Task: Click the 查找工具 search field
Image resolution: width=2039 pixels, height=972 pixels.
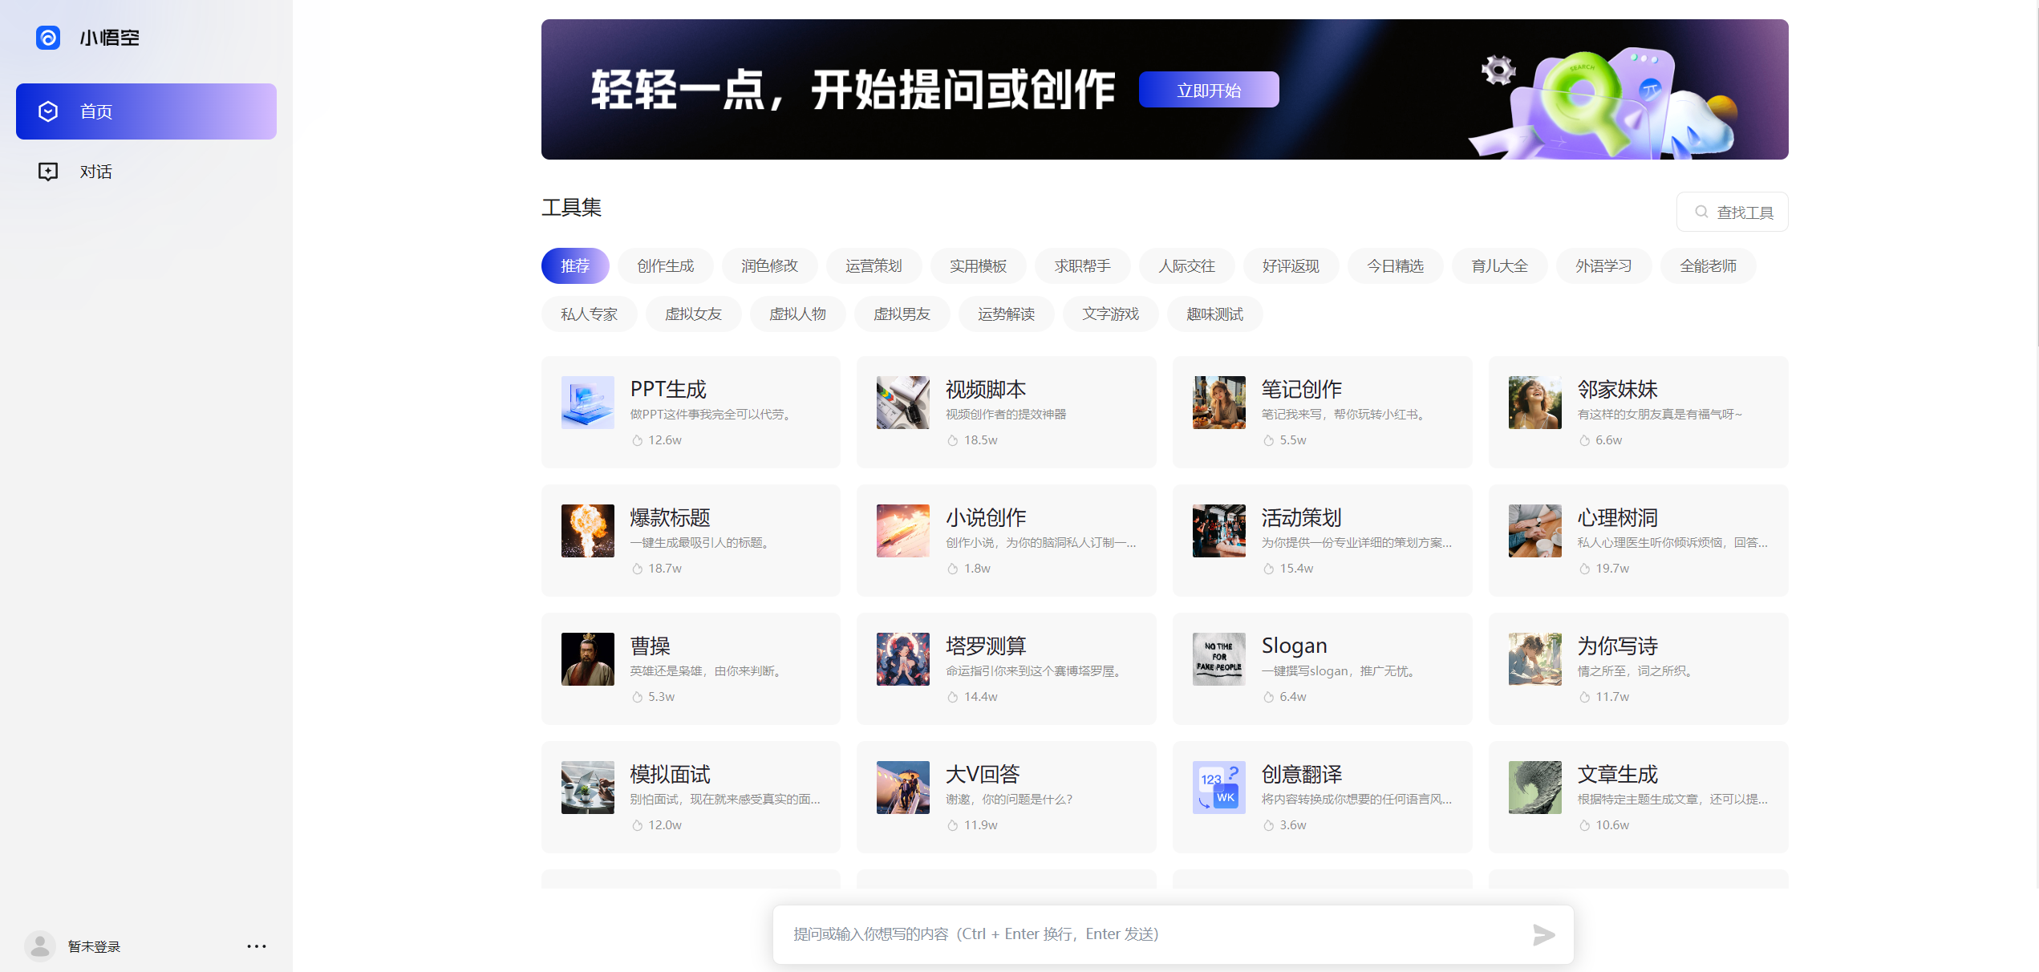Action: coord(1732,212)
